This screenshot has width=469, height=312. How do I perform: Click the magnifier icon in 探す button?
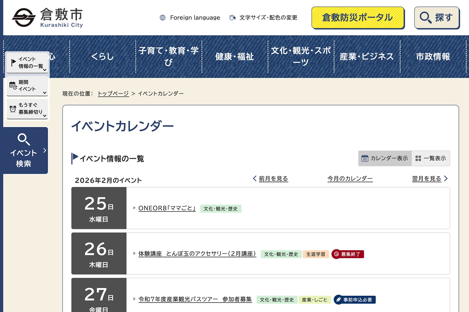coord(425,18)
